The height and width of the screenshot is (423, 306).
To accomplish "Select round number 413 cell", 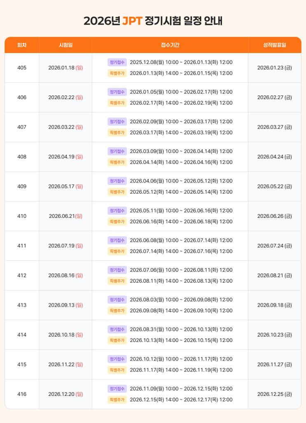I will [22, 305].
